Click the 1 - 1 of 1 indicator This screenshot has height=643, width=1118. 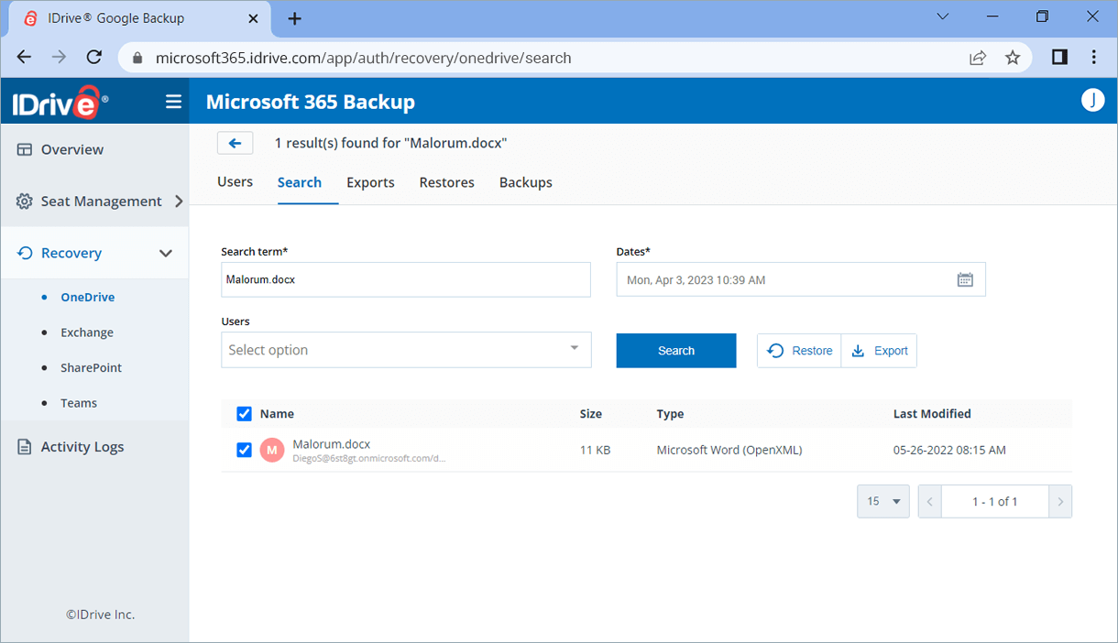995,502
